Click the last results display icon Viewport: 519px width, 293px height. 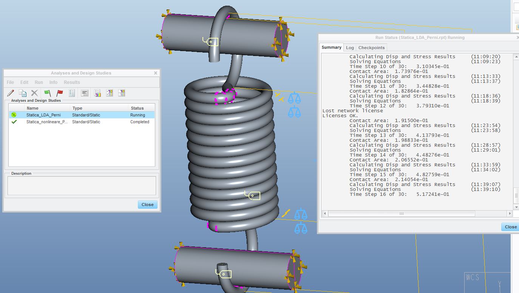point(122,93)
